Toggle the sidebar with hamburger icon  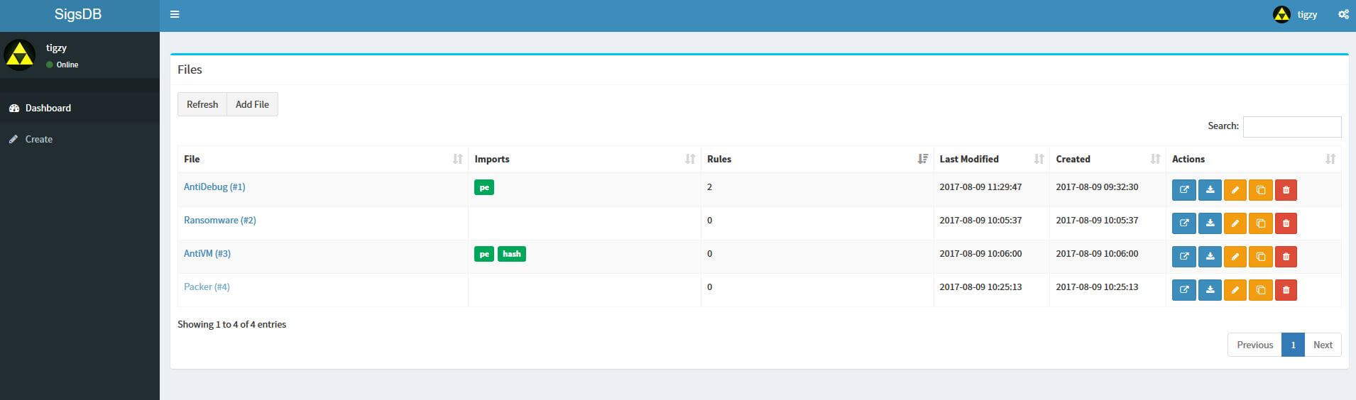[175, 14]
